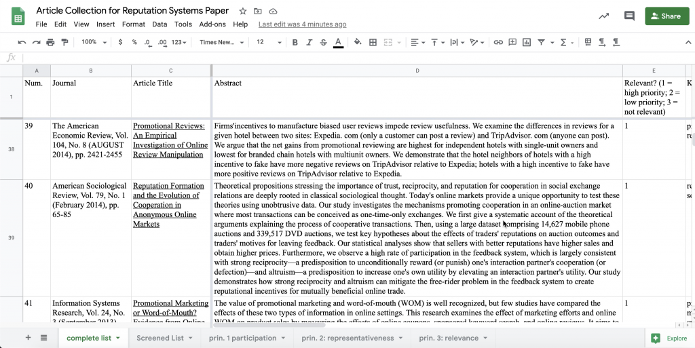Open text rotation dropdown

click(x=476, y=42)
